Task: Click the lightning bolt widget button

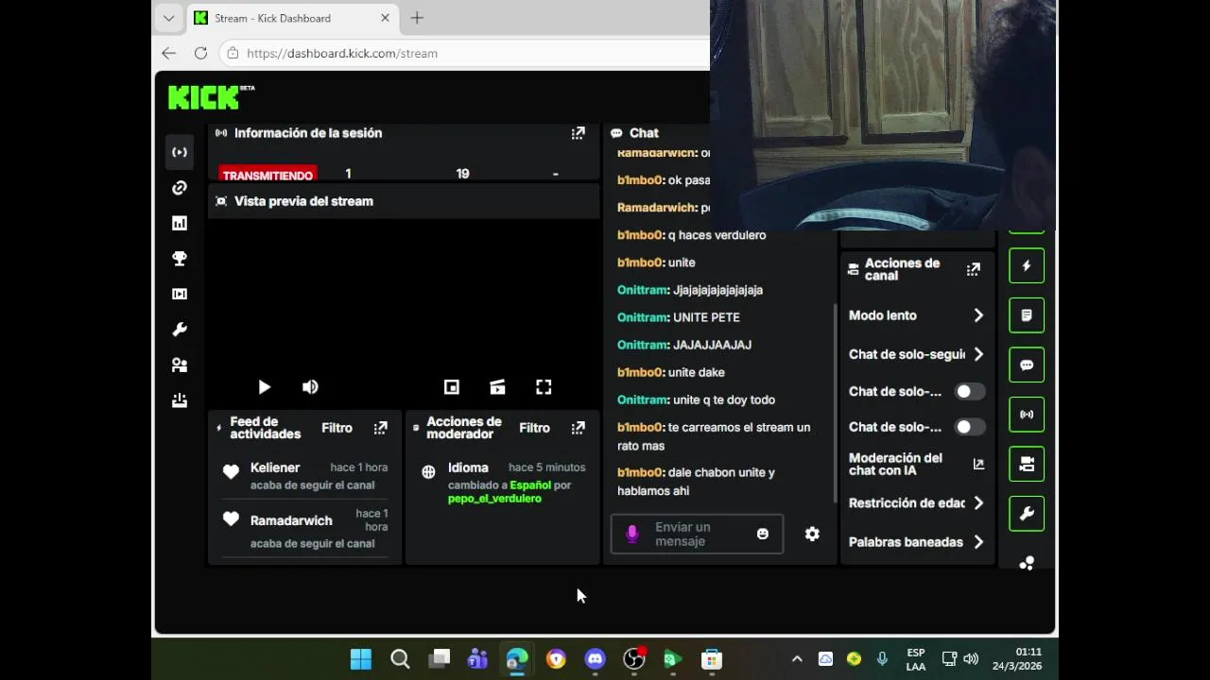Action: pos(1027,265)
